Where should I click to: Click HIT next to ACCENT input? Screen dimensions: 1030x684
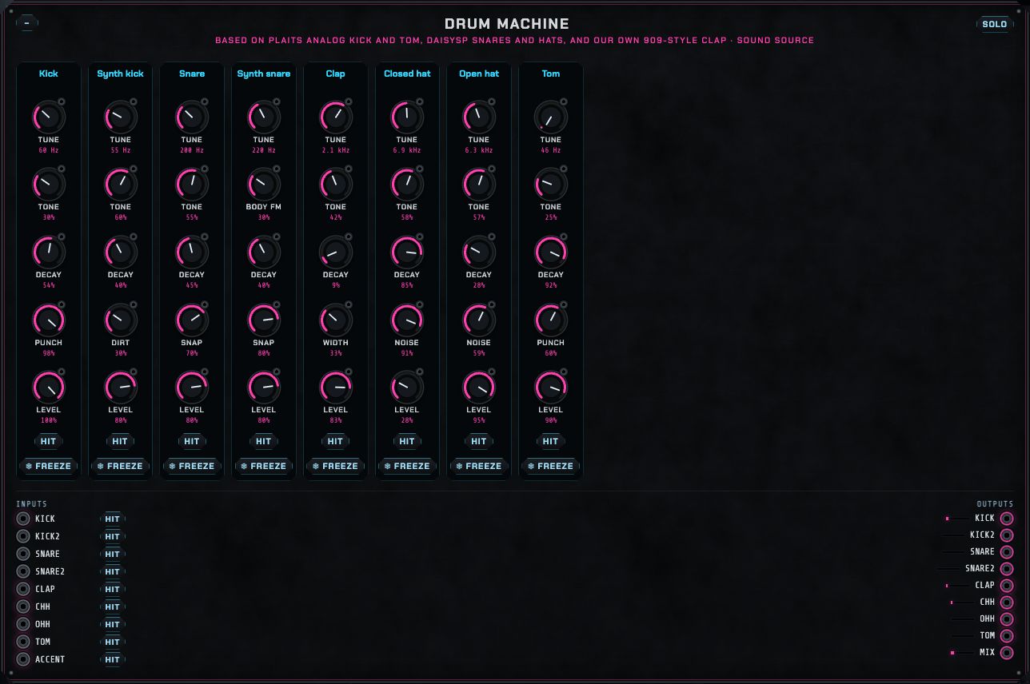(113, 659)
